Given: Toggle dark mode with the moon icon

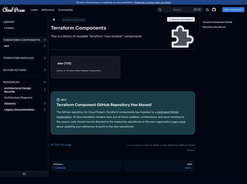Looking at the screenshot, I should pyautogui.click(x=208, y=10).
